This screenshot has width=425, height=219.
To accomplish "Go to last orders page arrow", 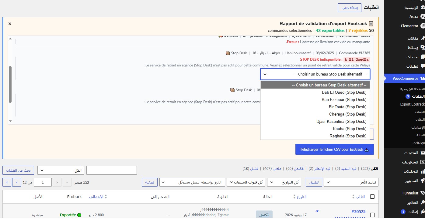I will click(x=7, y=182).
